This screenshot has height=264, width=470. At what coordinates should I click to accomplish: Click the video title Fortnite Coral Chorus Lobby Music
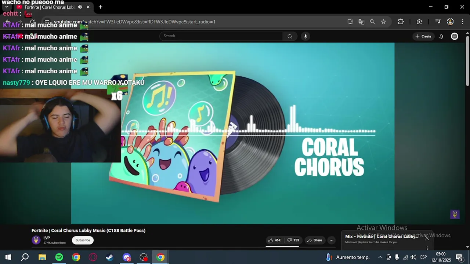(x=88, y=231)
